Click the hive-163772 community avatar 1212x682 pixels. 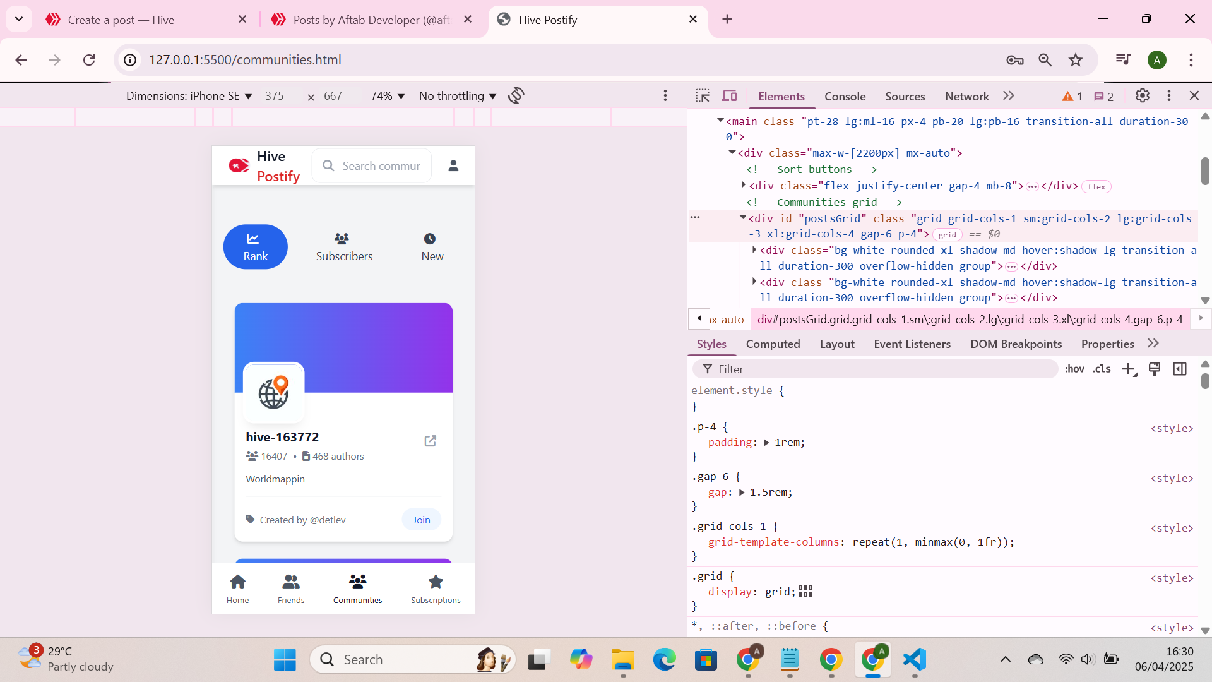click(x=274, y=393)
